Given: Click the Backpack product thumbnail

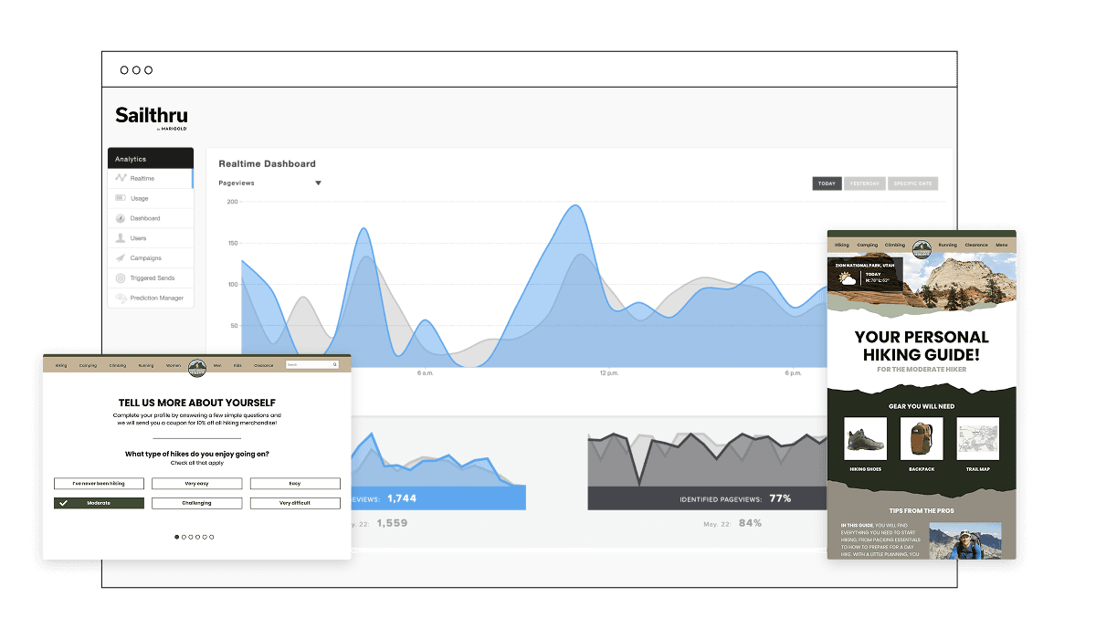Looking at the screenshot, I should coord(922,439).
